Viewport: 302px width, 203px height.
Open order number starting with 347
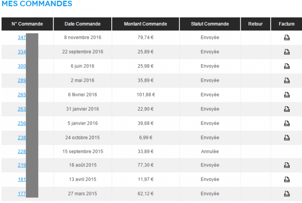coord(22,37)
